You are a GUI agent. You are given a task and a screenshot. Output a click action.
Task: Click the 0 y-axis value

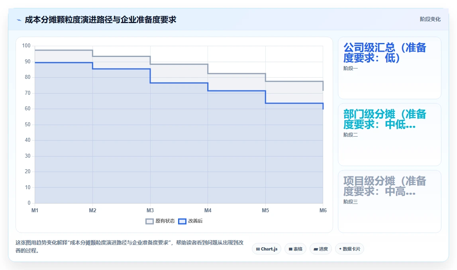point(29,203)
